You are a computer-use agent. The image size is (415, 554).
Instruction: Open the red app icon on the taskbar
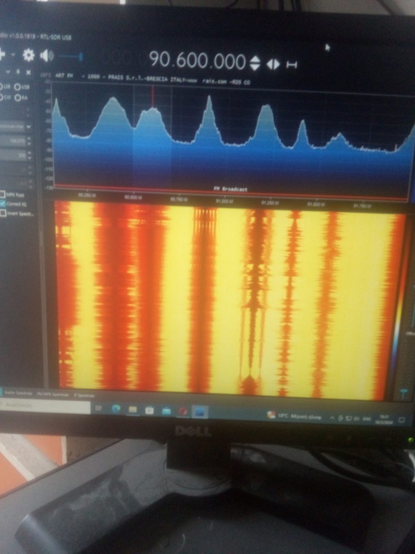(183, 411)
